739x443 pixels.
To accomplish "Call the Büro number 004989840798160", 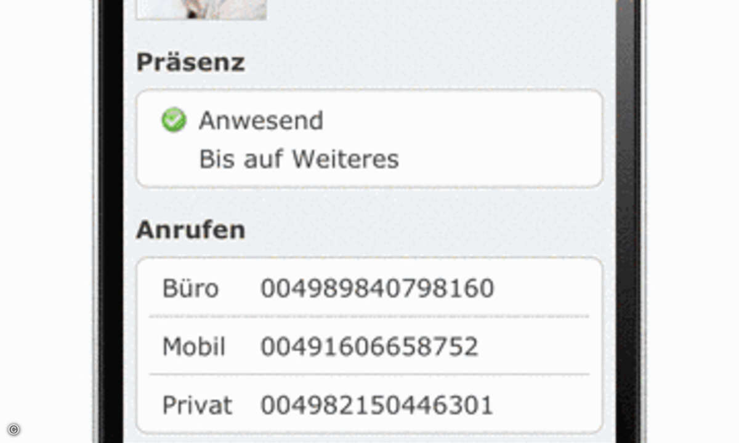I will pos(377,288).
